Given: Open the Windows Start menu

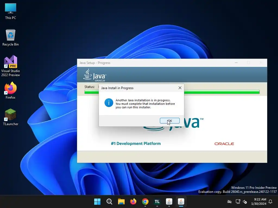Looking at the screenshot, I should 97,201.
